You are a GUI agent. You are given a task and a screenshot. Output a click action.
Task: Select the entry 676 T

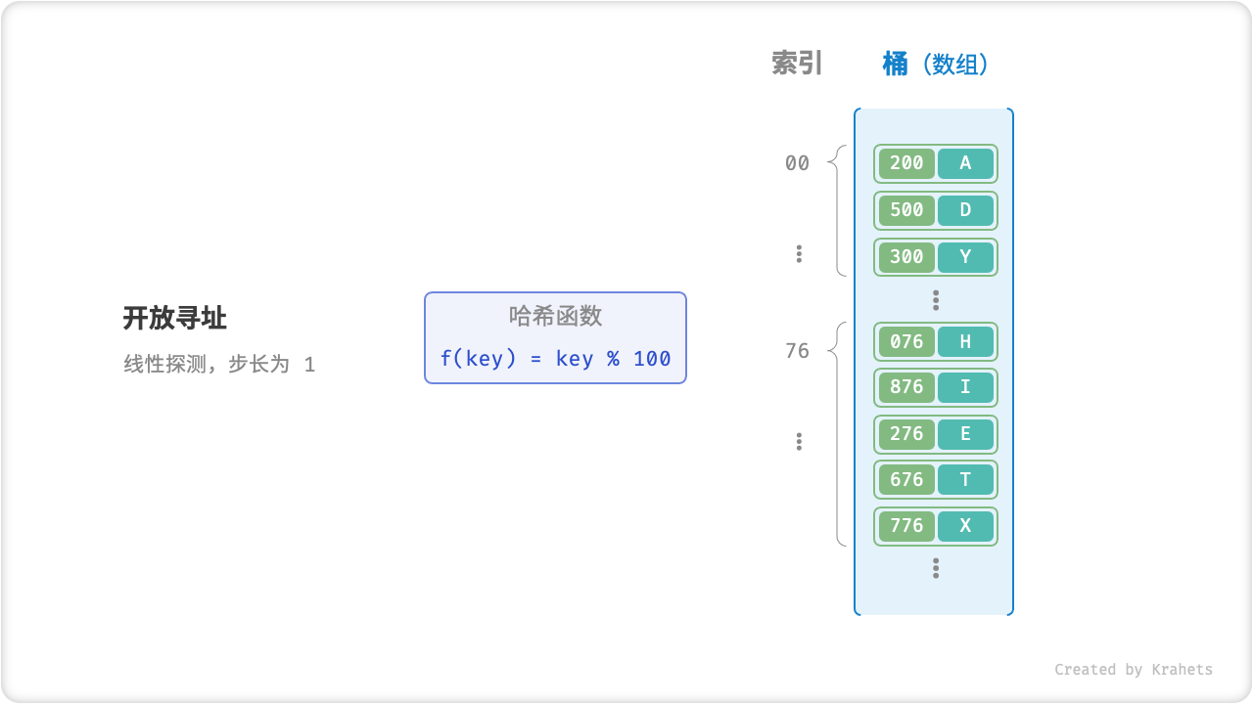[935, 479]
